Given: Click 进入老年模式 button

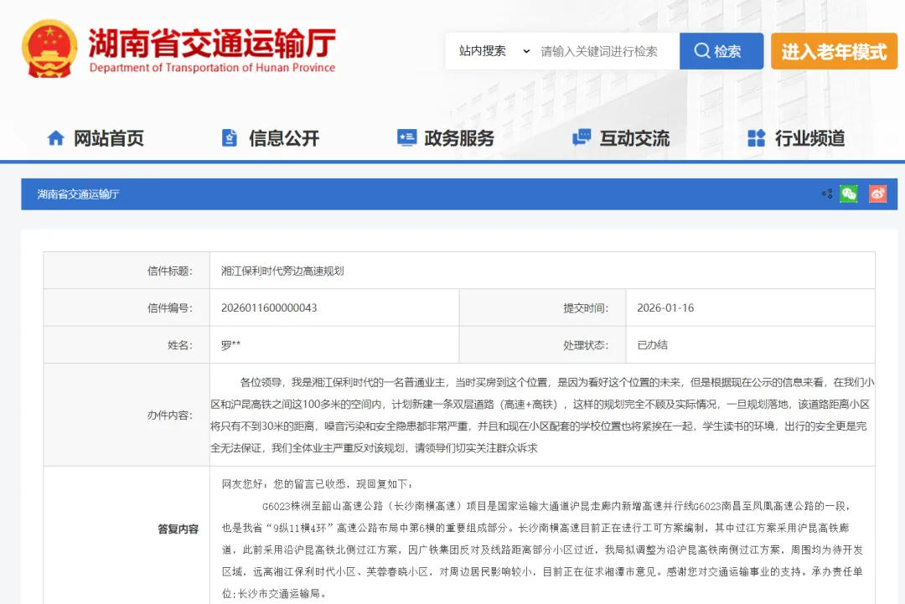Looking at the screenshot, I should point(834,51).
